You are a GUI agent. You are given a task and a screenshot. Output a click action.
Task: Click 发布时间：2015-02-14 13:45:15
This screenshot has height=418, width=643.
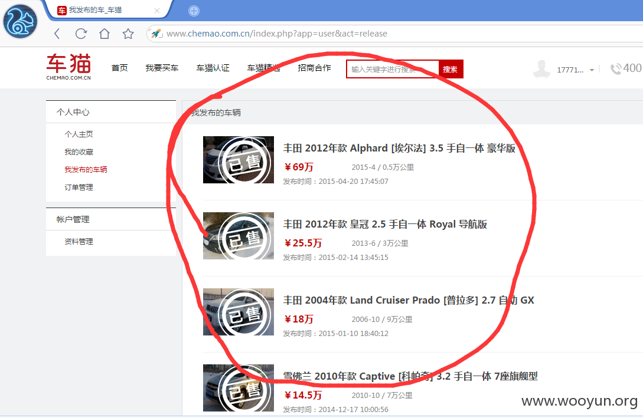(x=335, y=258)
